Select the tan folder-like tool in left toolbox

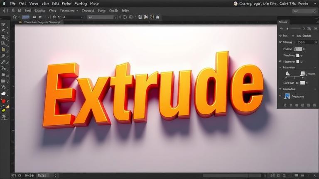(x=3, y=49)
